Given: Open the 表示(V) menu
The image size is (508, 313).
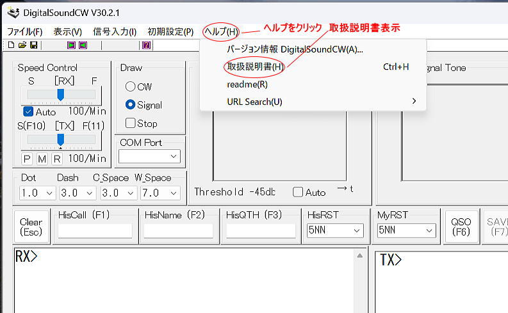Looking at the screenshot, I should coord(67,32).
